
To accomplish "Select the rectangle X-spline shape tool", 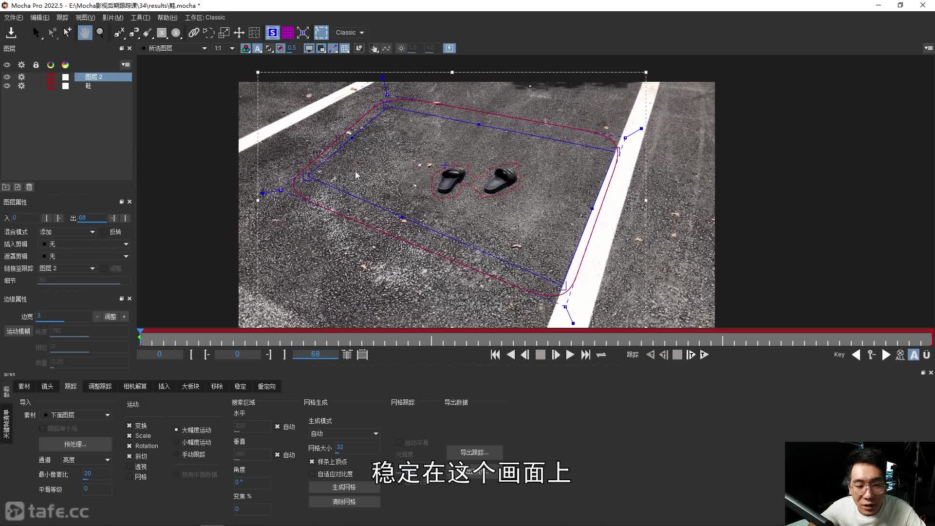I will pyautogui.click(x=162, y=33).
